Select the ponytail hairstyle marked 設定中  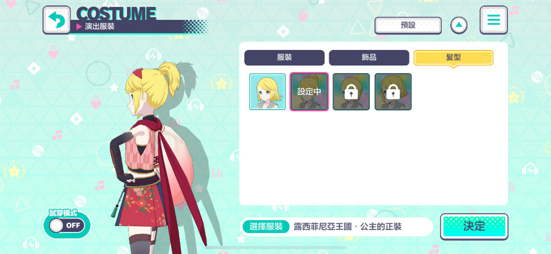pyautogui.click(x=309, y=92)
